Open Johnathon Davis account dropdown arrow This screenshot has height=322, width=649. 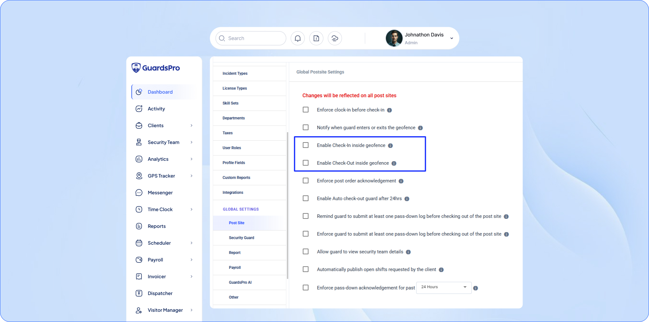(x=452, y=38)
